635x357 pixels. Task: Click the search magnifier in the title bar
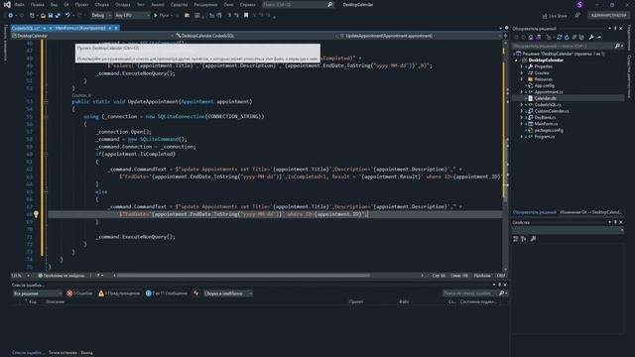[330, 4]
